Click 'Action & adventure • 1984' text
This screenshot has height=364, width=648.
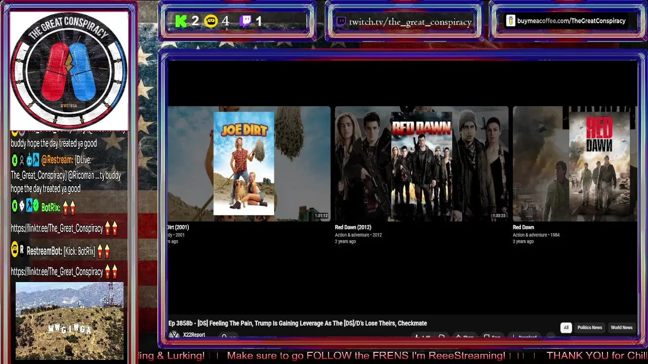coord(536,235)
